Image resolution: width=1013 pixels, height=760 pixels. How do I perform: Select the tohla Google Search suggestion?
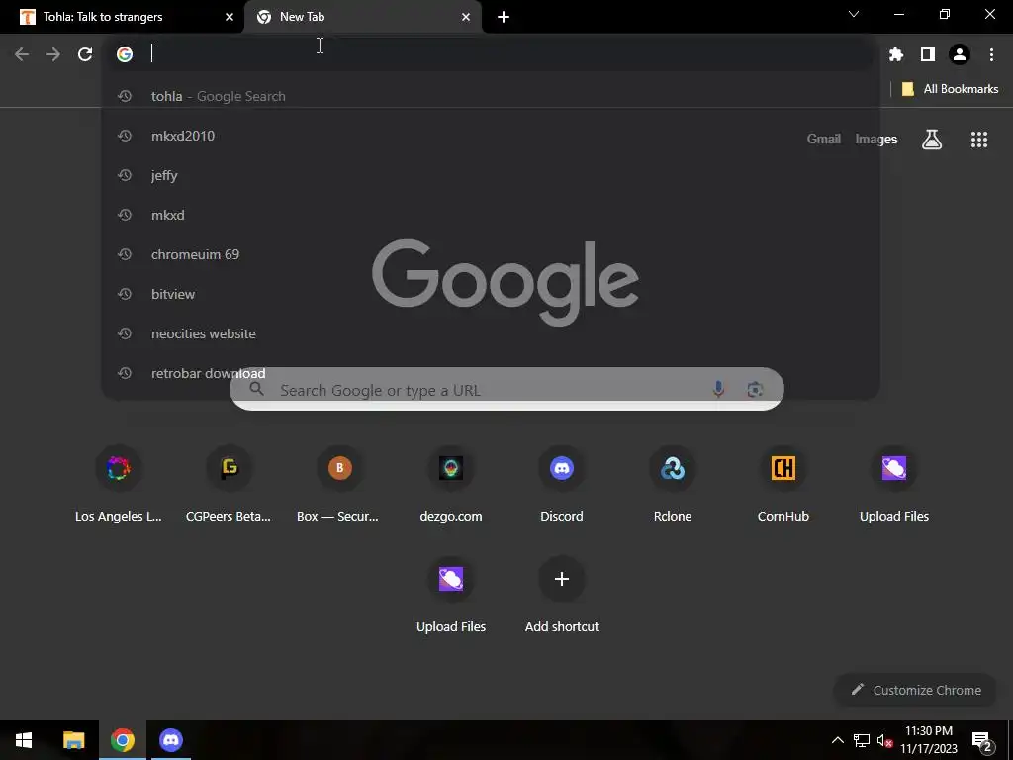[x=491, y=96]
